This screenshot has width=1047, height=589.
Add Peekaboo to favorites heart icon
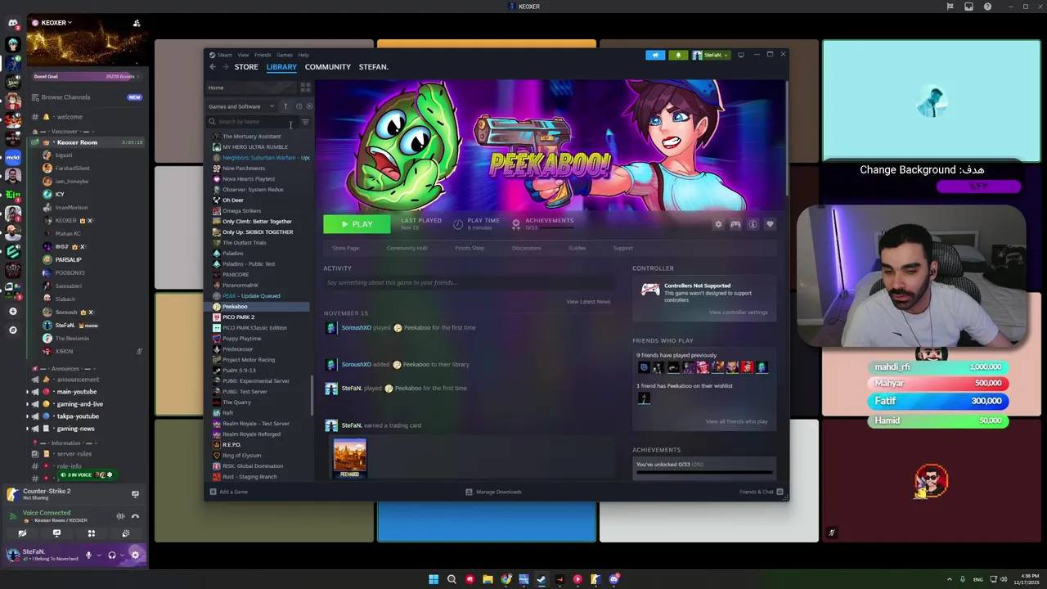click(770, 224)
